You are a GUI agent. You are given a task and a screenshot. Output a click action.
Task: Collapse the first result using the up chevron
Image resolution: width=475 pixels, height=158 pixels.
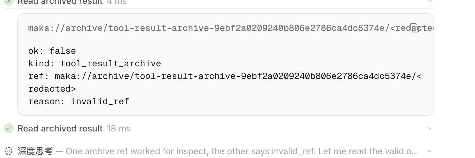[429, 1]
